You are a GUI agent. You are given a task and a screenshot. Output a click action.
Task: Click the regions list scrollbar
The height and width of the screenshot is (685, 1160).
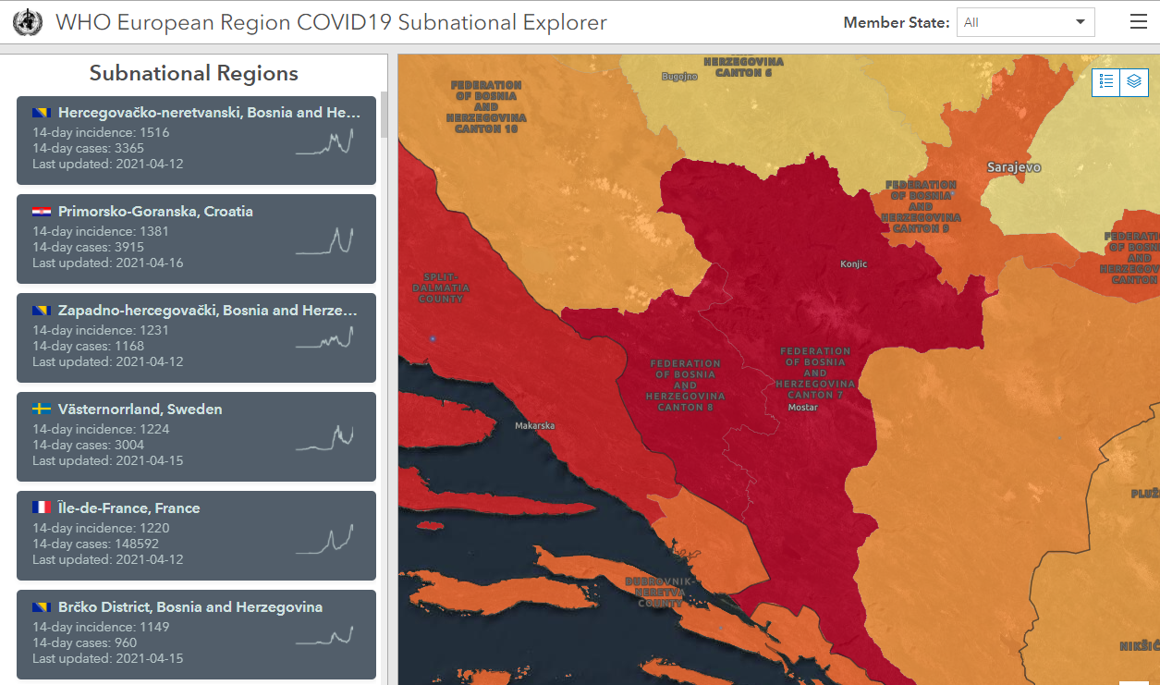point(384,115)
